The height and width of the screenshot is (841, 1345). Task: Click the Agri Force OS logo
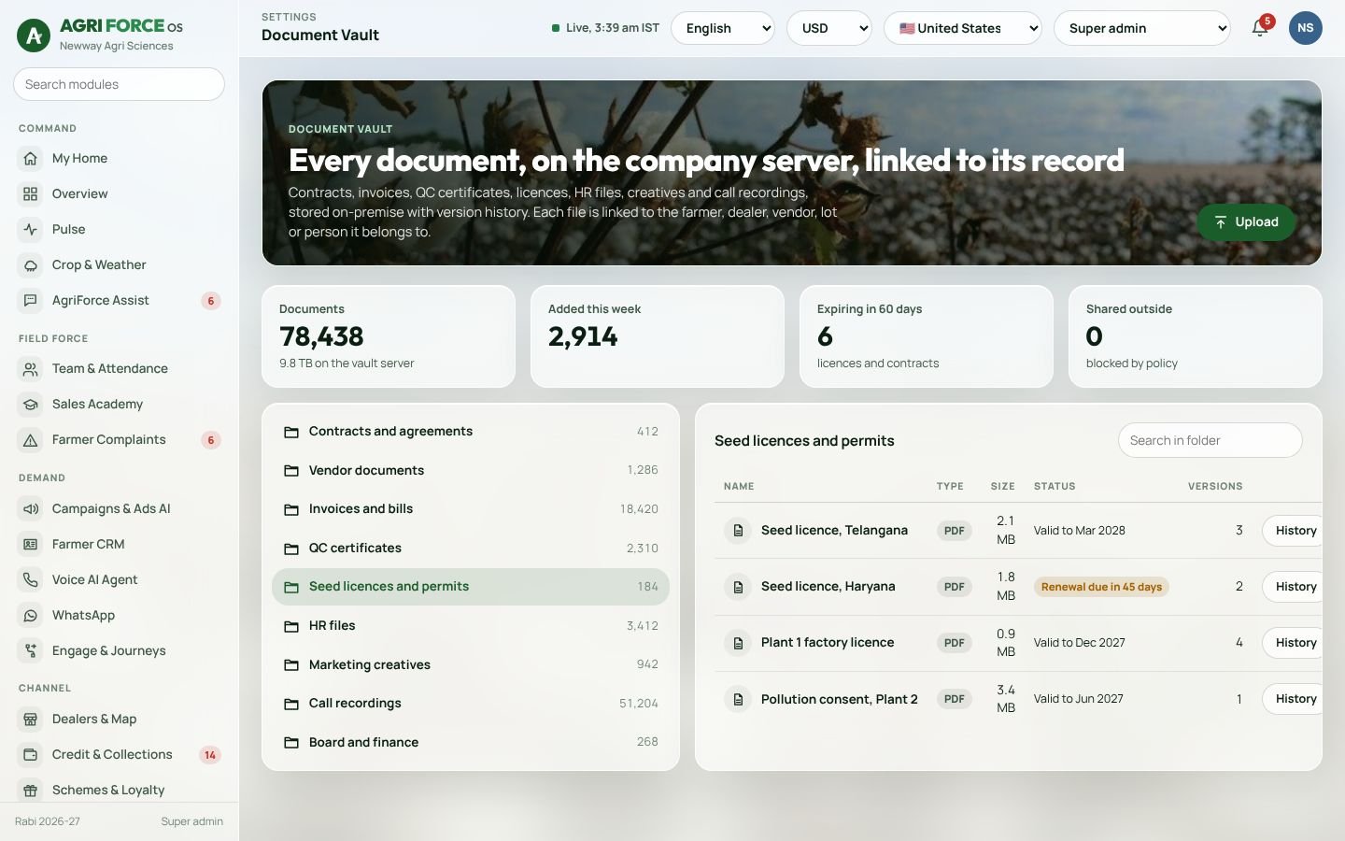pyautogui.click(x=34, y=36)
